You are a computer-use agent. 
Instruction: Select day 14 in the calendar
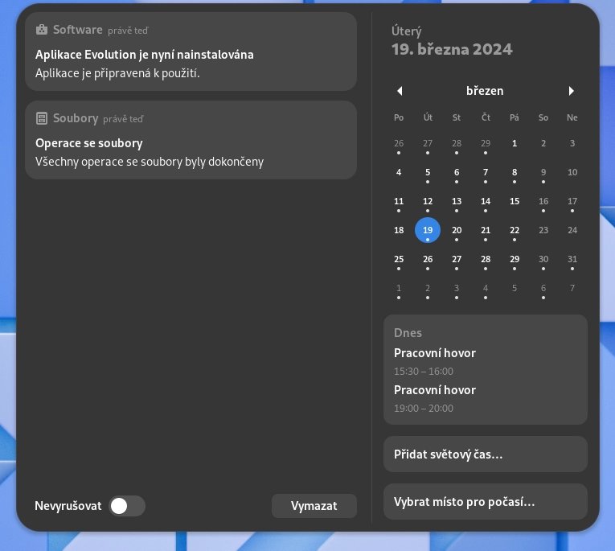click(x=486, y=201)
